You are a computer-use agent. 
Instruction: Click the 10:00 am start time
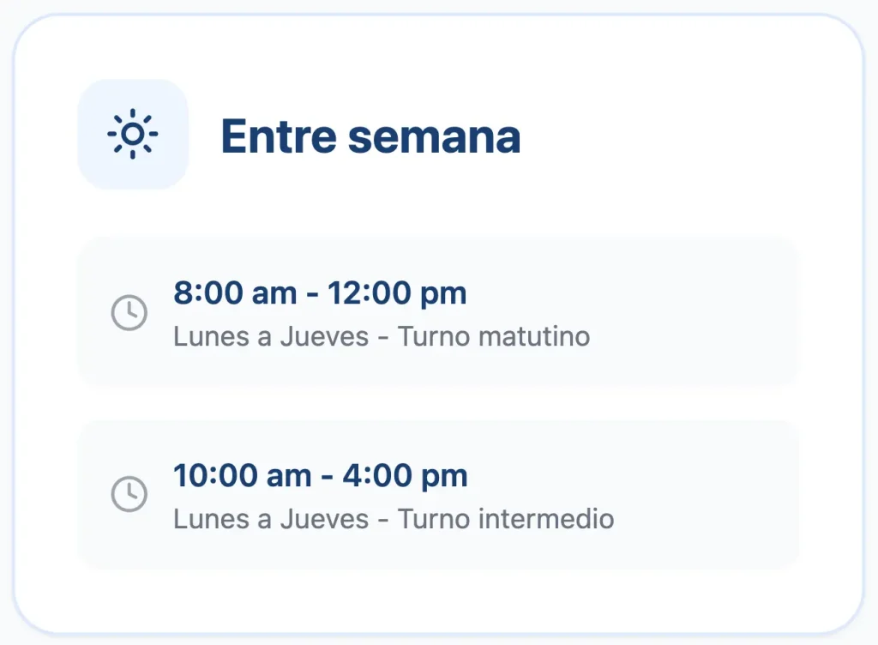point(242,475)
